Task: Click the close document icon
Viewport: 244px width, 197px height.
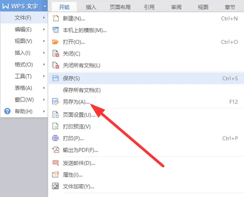Action: [56, 54]
